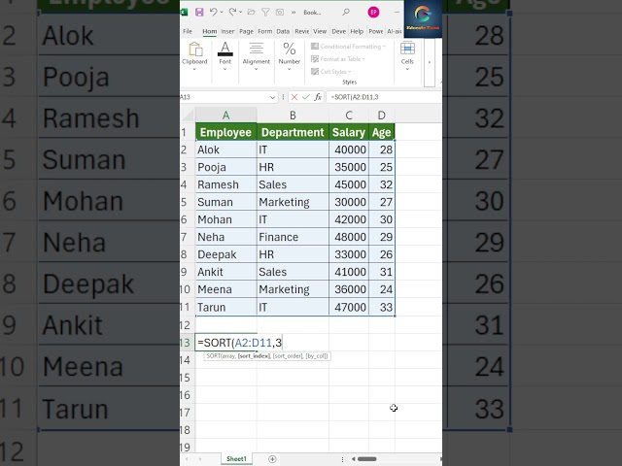Click the Open folder icon in the quick access toolbar

(x=251, y=12)
